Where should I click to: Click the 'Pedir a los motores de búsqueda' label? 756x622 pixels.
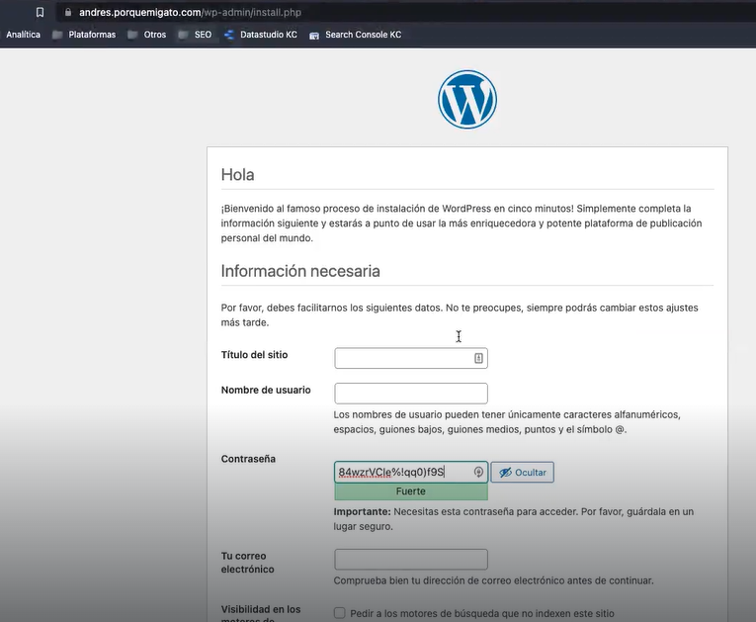482,613
